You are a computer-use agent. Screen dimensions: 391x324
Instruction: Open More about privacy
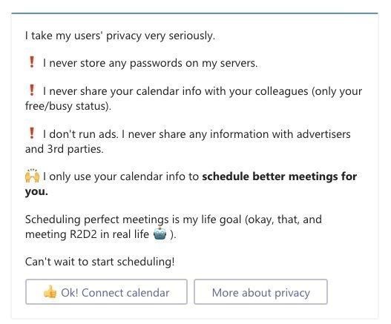click(260, 291)
